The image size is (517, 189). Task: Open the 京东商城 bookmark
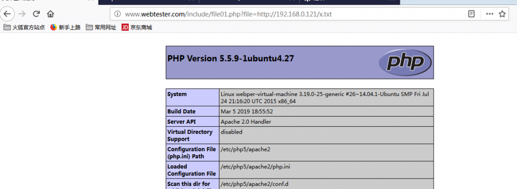(x=137, y=28)
